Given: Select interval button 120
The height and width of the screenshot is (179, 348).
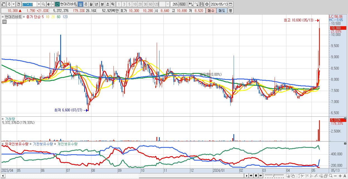Looking at the screenshot, I should pyautogui.click(x=156, y=4).
